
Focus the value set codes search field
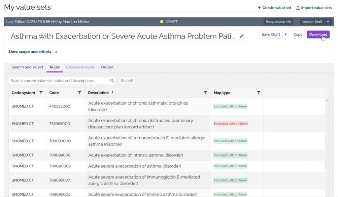click(59, 81)
